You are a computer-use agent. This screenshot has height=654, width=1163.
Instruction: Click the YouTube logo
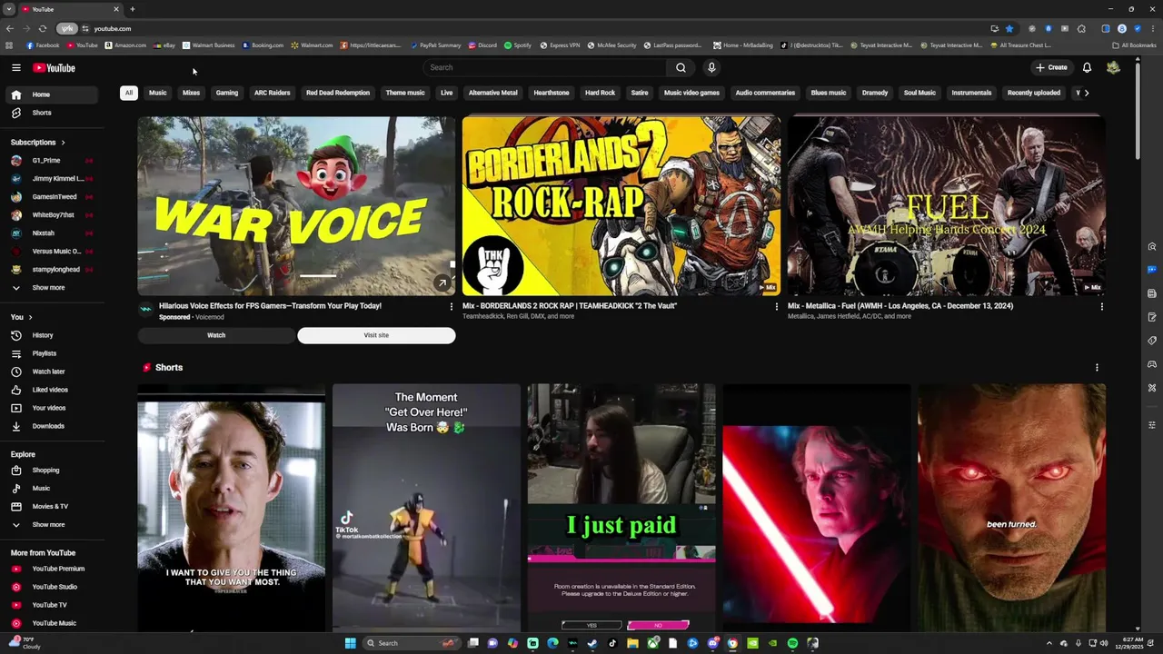54,67
